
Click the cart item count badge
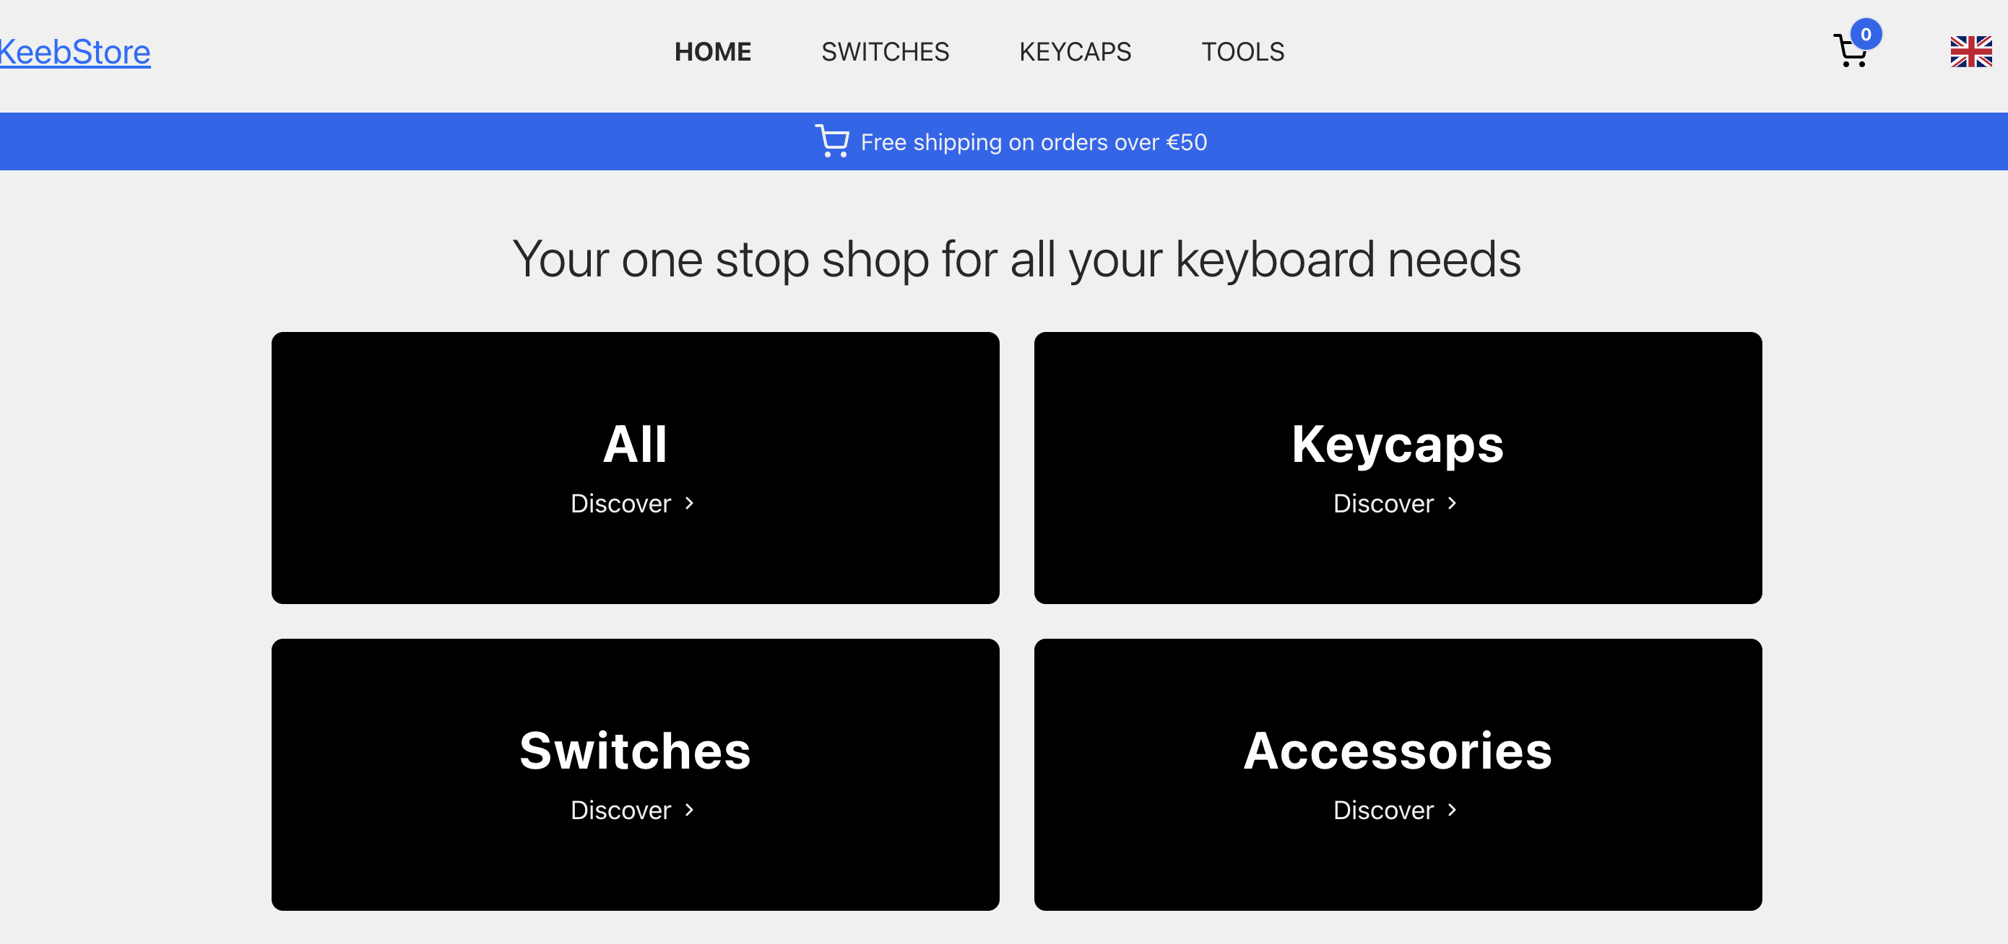coord(1866,34)
